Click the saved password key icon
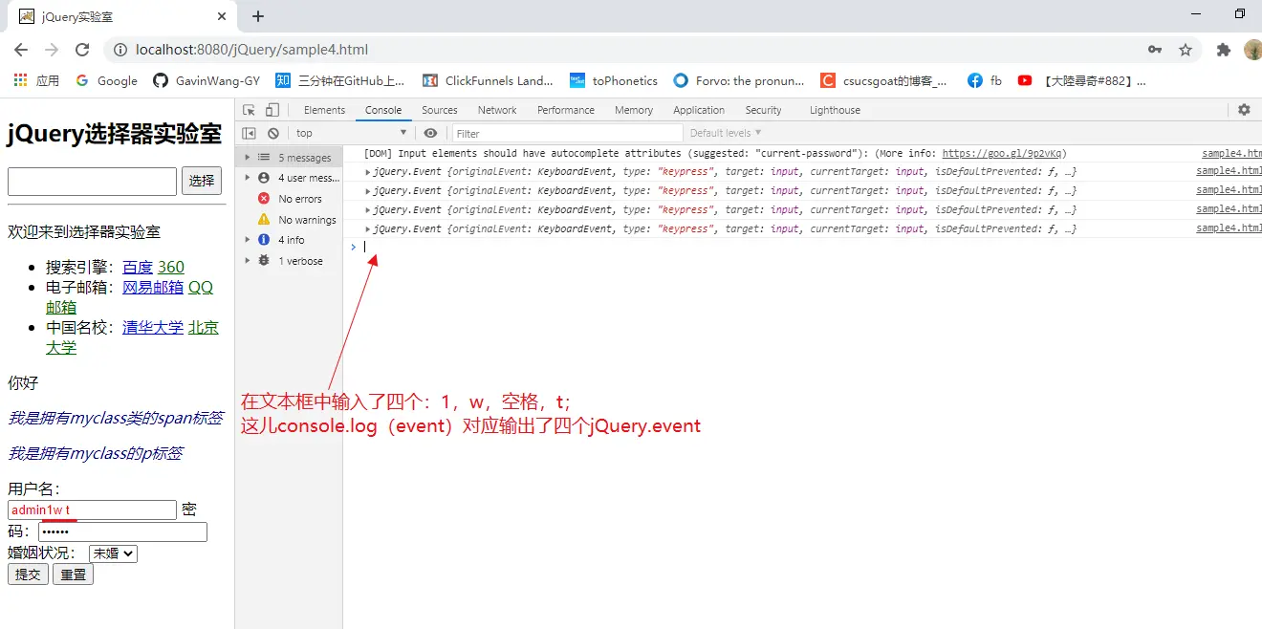Screen dimensions: 1262x629 (x=1155, y=50)
